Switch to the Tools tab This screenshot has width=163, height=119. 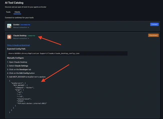(x=8, y=12)
